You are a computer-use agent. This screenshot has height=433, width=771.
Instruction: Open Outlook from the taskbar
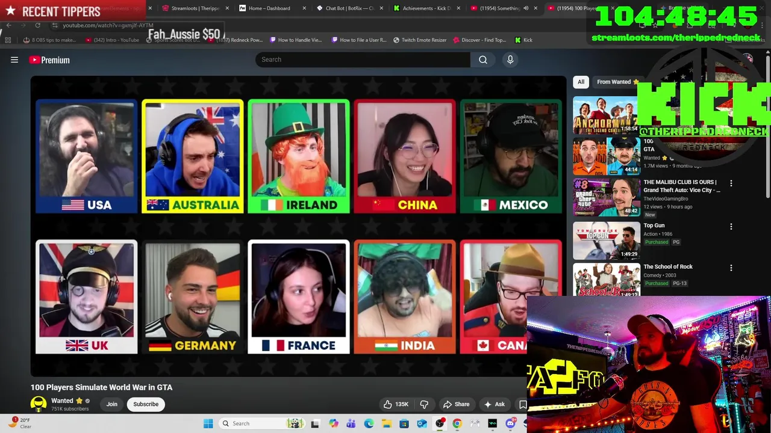point(422,423)
